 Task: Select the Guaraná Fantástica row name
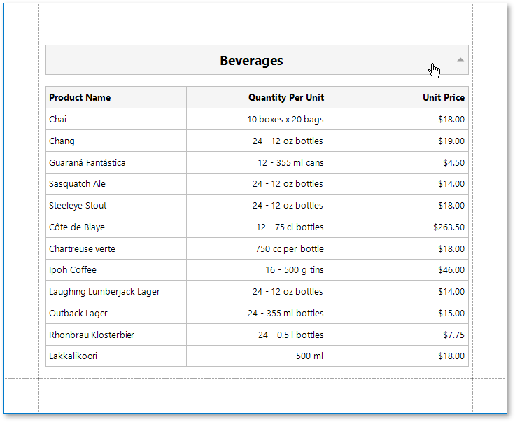pos(87,163)
